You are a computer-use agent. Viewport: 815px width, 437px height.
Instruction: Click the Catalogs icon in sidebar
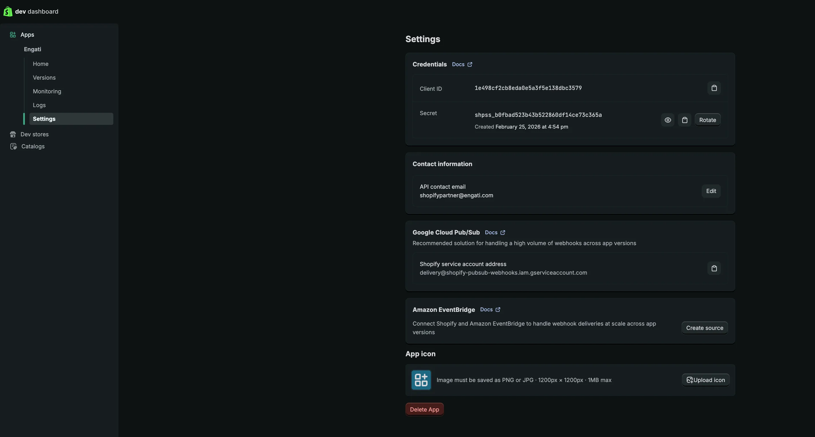[13, 146]
